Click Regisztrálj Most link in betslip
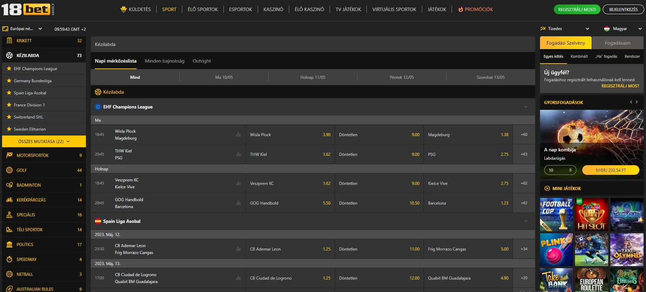 [x=620, y=86]
